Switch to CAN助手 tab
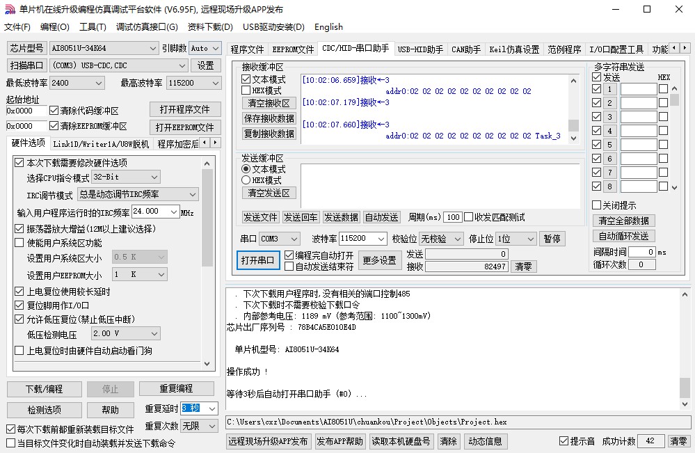Viewport: 695px width, 453px height. tap(466, 49)
